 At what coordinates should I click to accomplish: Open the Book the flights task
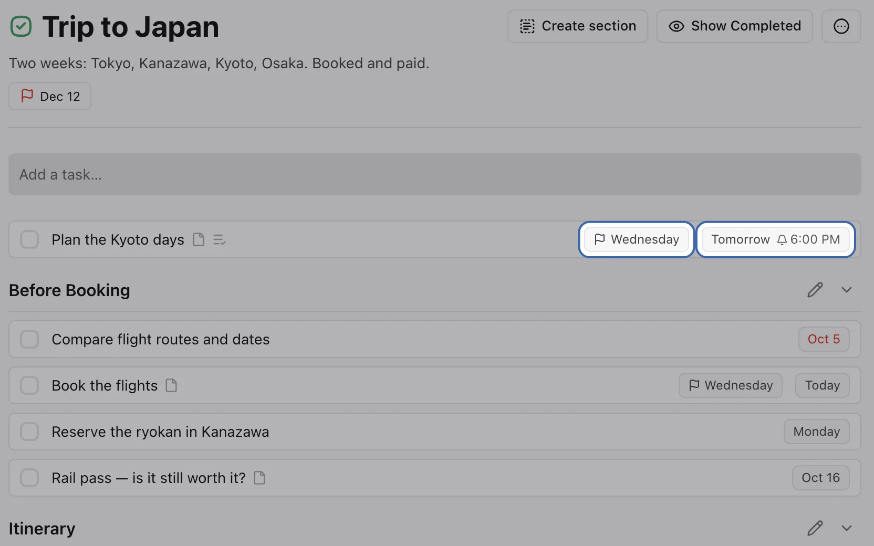point(435,385)
